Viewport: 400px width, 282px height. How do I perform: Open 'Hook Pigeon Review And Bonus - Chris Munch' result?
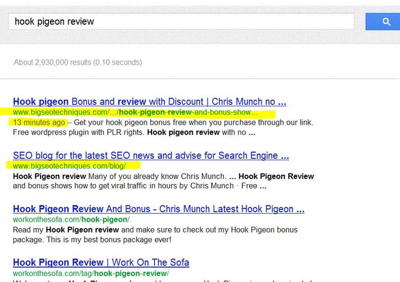(159, 209)
